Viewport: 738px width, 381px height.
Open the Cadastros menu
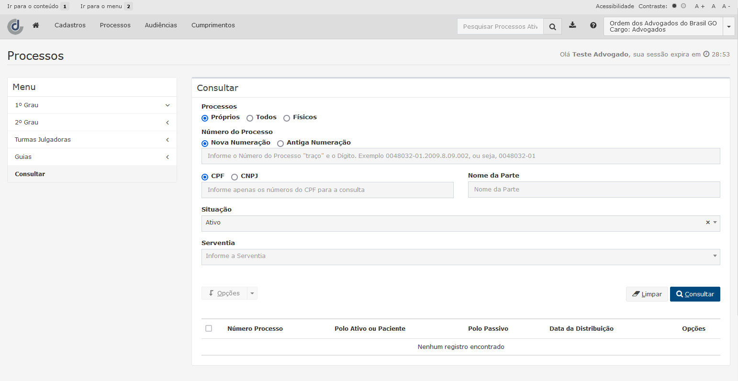pyautogui.click(x=70, y=25)
